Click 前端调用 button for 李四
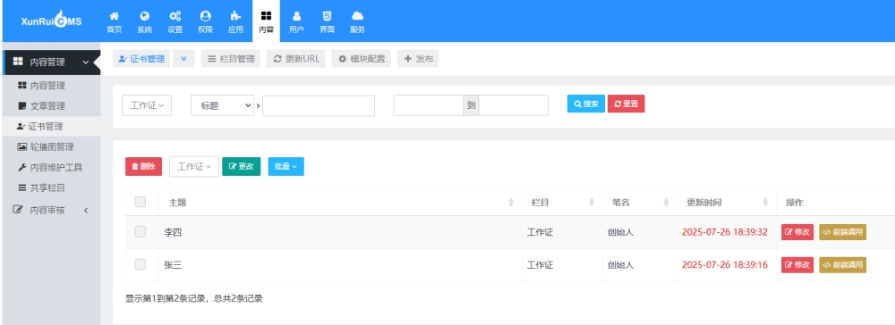Screen dimensions: 895x325 point(842,232)
